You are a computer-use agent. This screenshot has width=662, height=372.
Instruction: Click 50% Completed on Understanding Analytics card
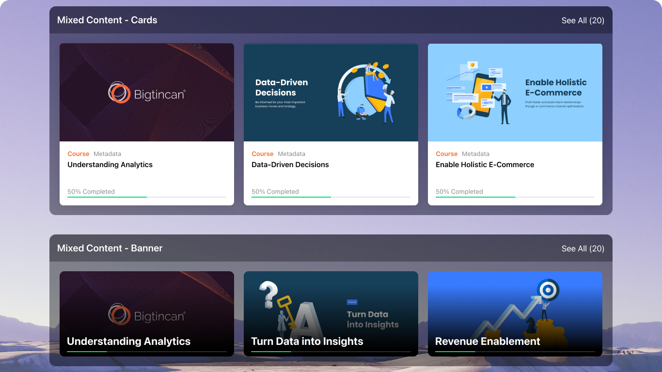click(91, 192)
